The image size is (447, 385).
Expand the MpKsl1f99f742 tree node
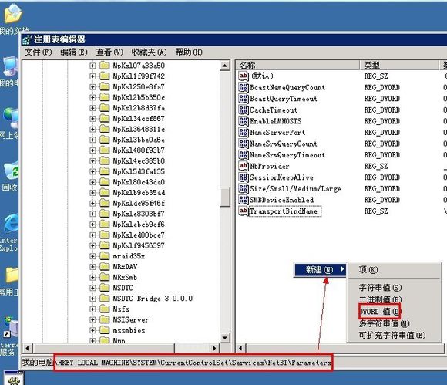92,76
